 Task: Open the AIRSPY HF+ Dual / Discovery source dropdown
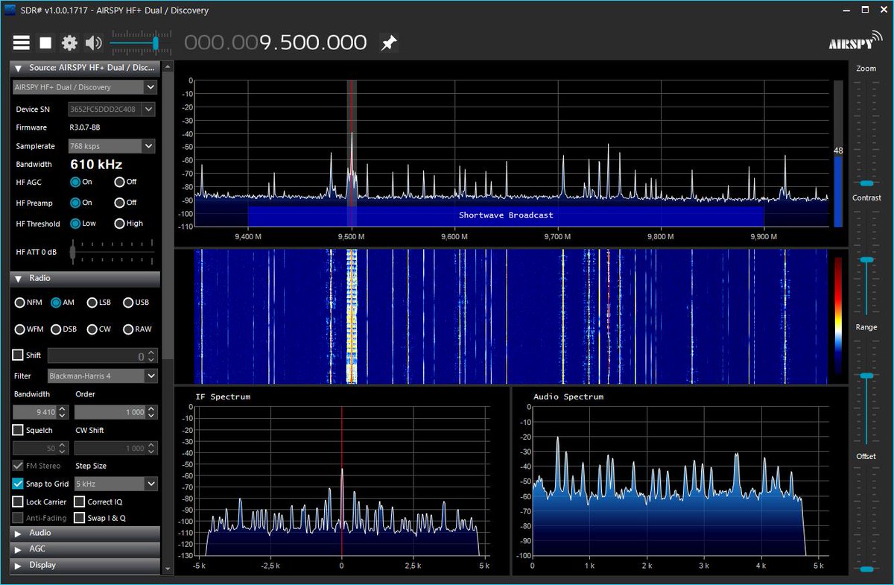(x=85, y=87)
